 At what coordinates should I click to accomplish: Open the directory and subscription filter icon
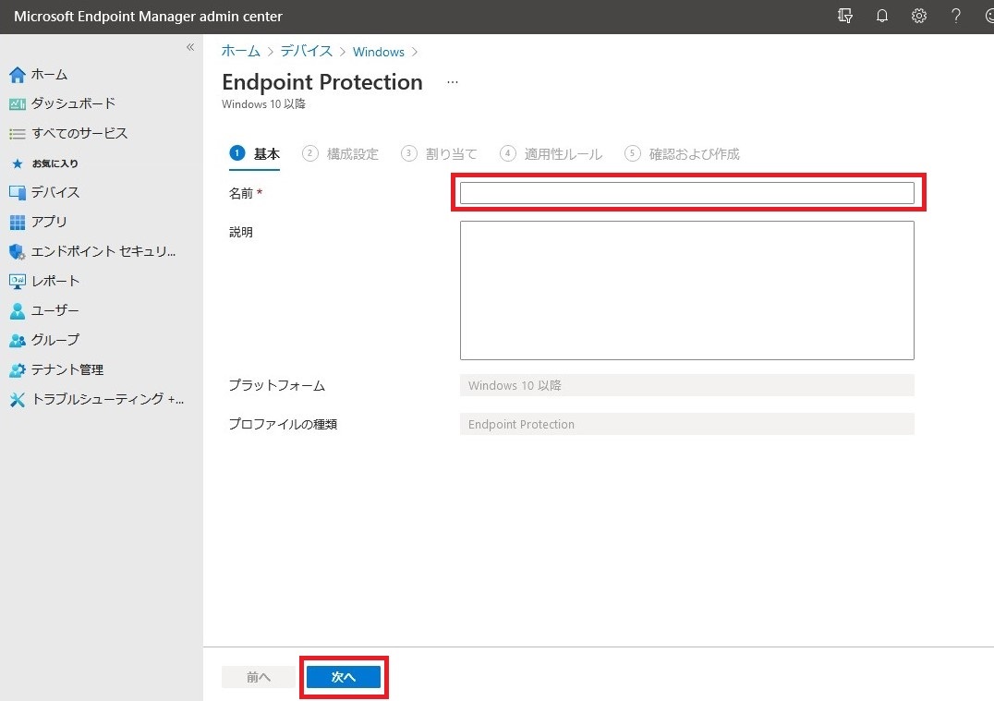pyautogui.click(x=844, y=16)
